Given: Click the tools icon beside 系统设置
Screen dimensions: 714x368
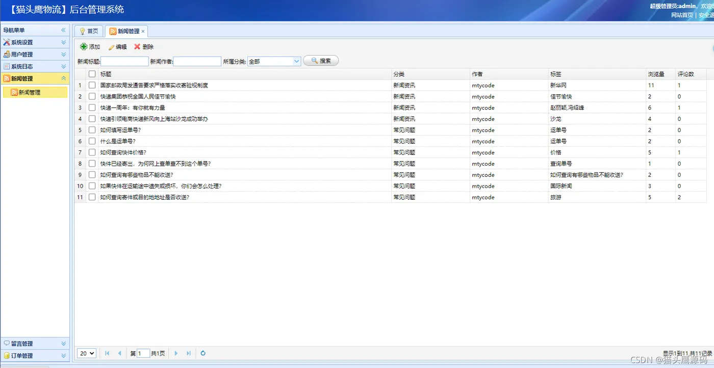Looking at the screenshot, I should pyautogui.click(x=7, y=42).
